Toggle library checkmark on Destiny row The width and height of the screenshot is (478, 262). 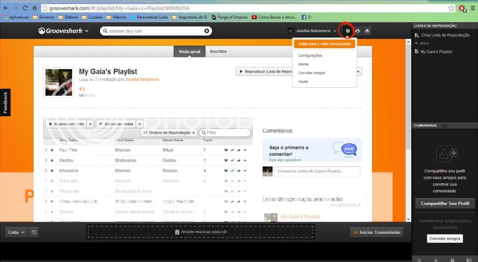tap(232, 161)
